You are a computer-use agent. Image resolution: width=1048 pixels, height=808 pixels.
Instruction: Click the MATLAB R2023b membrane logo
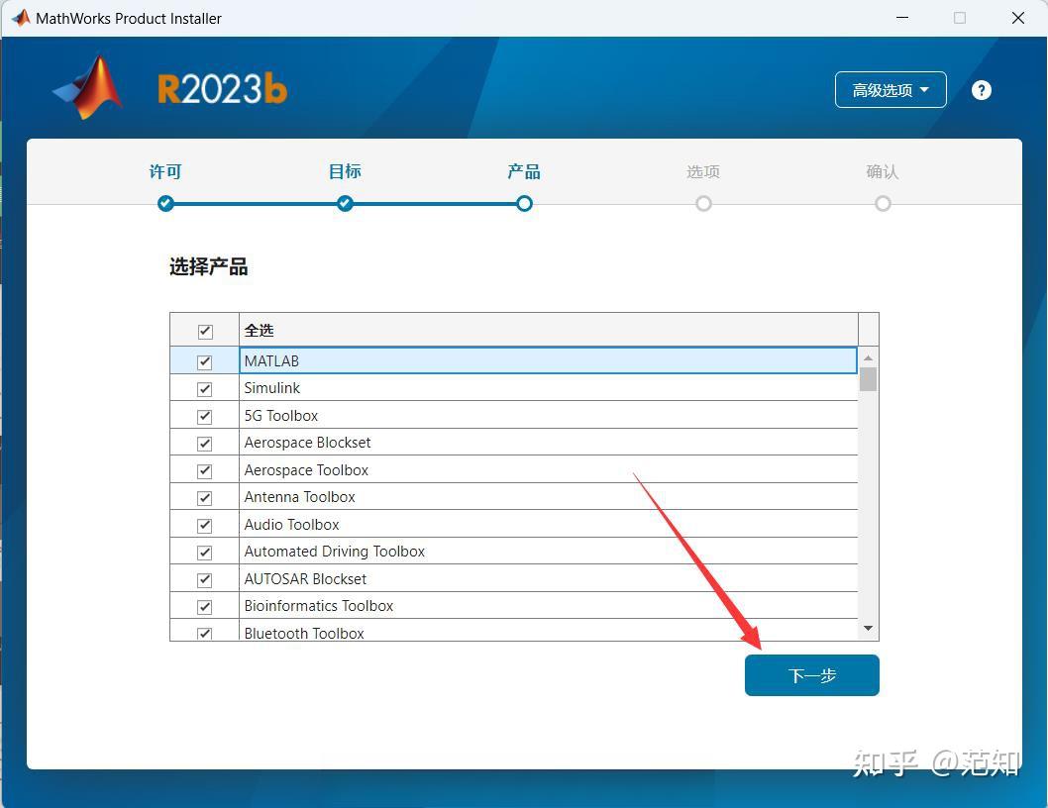click(87, 87)
